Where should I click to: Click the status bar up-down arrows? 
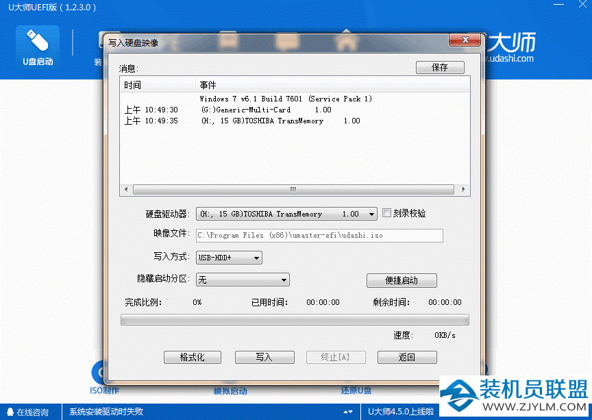click(348, 412)
